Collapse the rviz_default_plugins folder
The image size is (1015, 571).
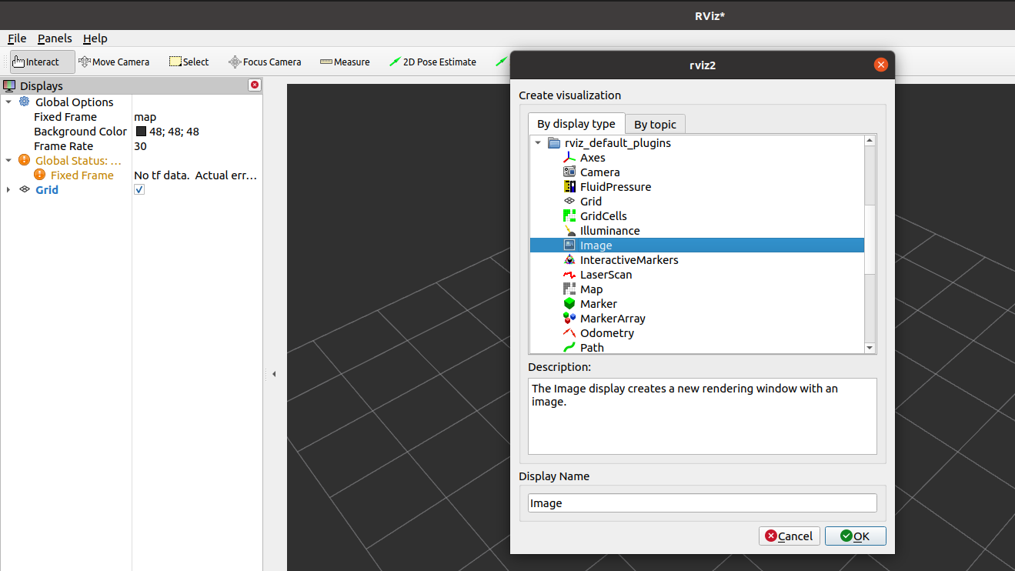point(538,142)
